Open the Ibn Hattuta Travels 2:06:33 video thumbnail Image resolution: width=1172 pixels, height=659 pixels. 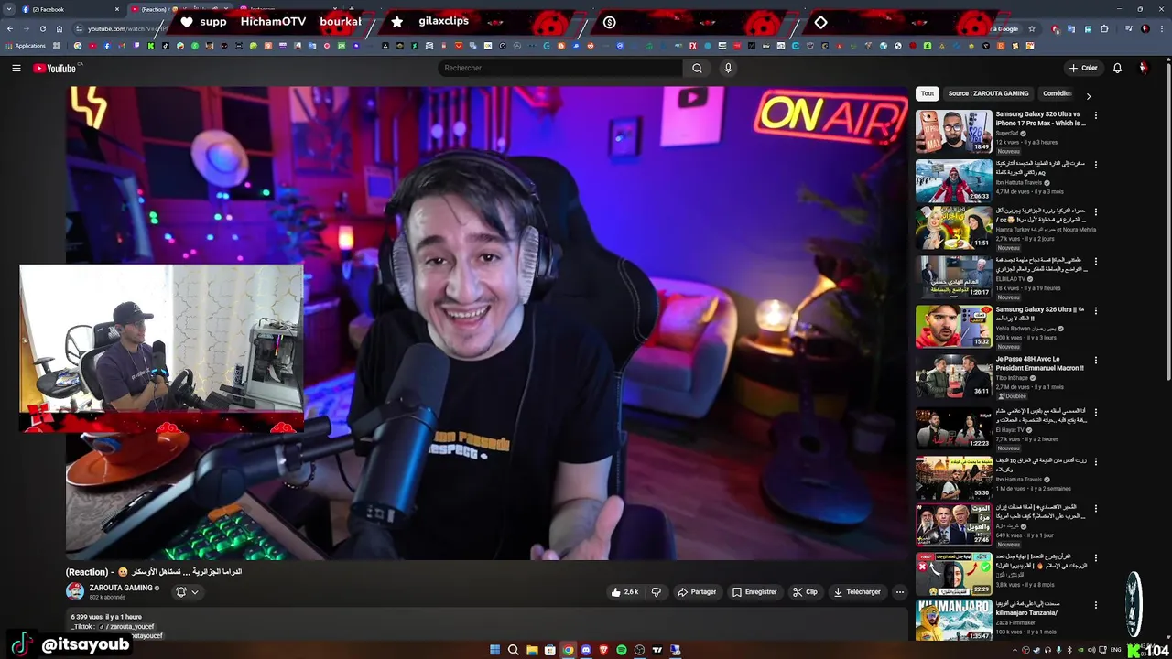pyautogui.click(x=953, y=180)
